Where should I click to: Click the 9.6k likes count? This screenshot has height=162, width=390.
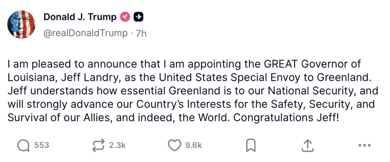click(193, 145)
